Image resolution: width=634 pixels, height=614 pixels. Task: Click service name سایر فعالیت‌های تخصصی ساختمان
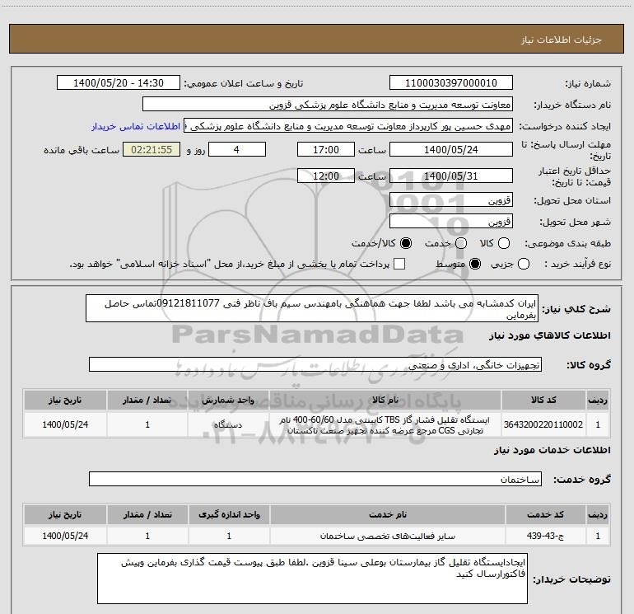coord(387,536)
